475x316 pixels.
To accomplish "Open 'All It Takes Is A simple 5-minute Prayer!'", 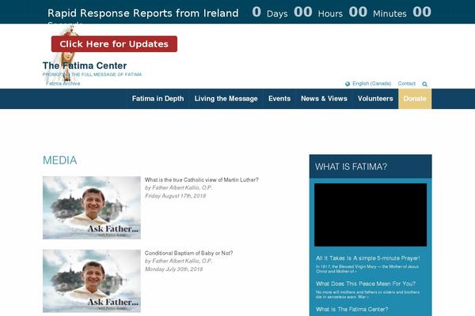I will tap(368, 258).
